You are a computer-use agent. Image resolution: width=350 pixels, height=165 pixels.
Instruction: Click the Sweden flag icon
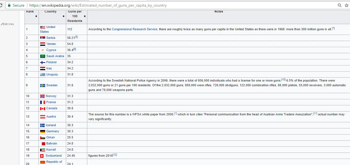click(42, 85)
